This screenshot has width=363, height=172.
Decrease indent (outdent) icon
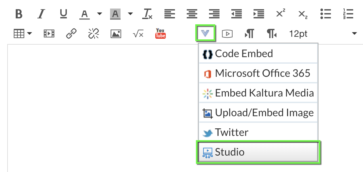tap(236, 14)
